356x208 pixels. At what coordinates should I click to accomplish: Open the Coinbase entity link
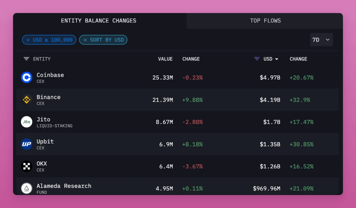point(50,75)
